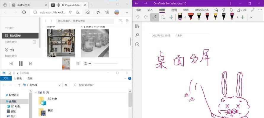Screen dimensions: 264x118
Task: Open Read Aloud icon in address bar
Action: 70,12
